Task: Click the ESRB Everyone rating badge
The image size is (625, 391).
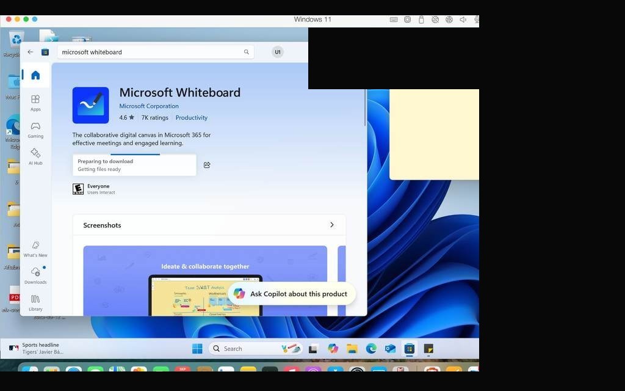Action: 78,189
